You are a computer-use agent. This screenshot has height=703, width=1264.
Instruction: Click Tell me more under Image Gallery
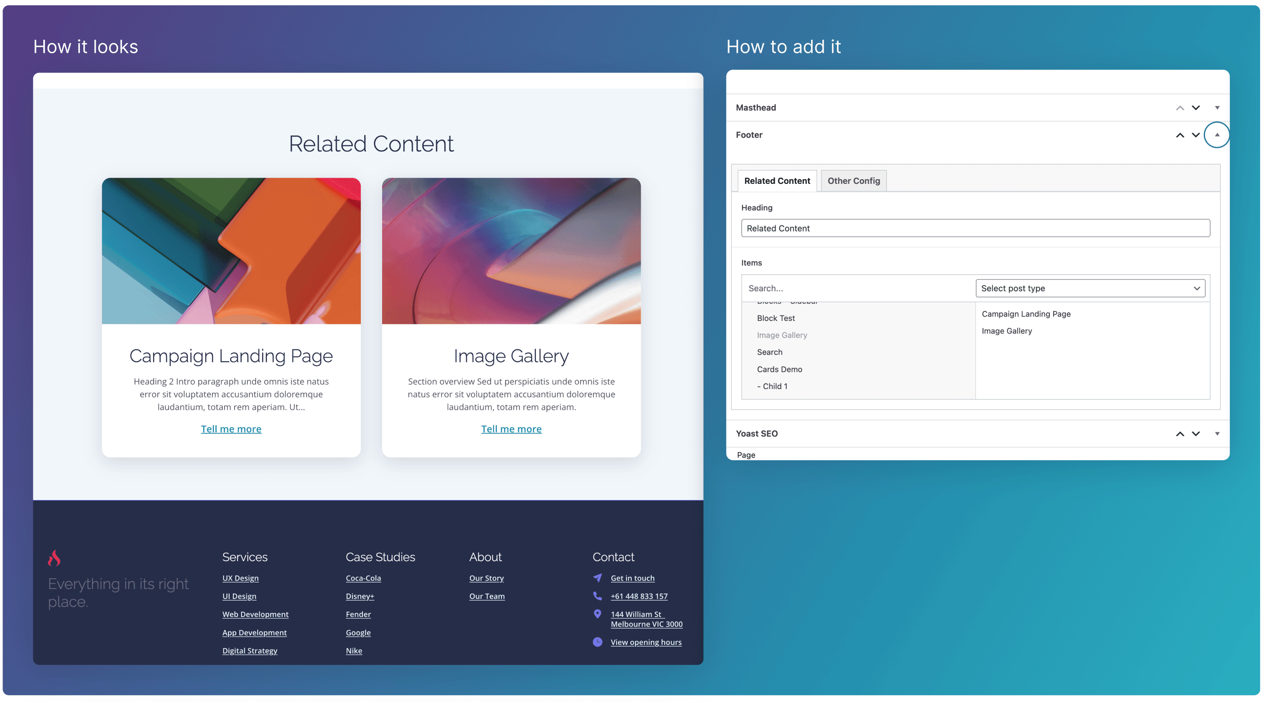point(511,429)
